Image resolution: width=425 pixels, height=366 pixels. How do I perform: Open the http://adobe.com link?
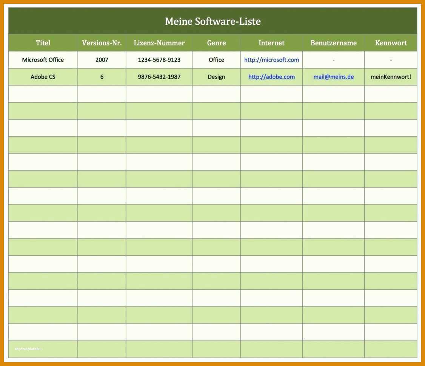coord(271,77)
